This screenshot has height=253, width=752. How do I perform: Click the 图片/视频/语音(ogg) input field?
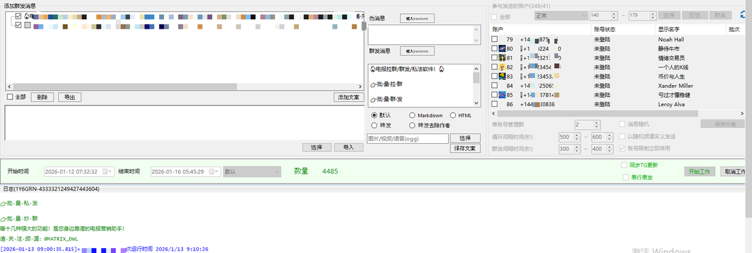point(407,138)
